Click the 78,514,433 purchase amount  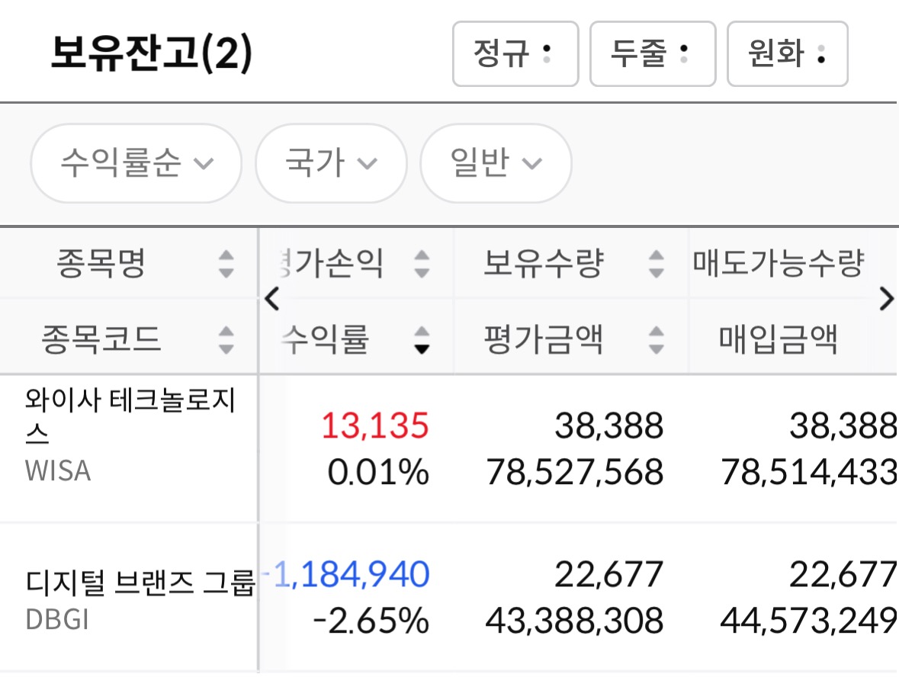coord(809,472)
